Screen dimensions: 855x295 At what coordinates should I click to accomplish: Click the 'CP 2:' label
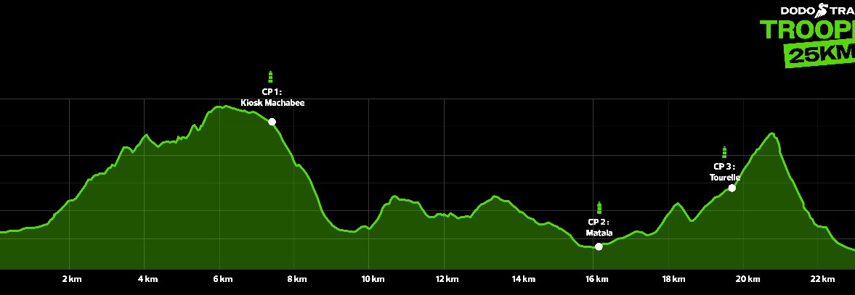pos(598,222)
